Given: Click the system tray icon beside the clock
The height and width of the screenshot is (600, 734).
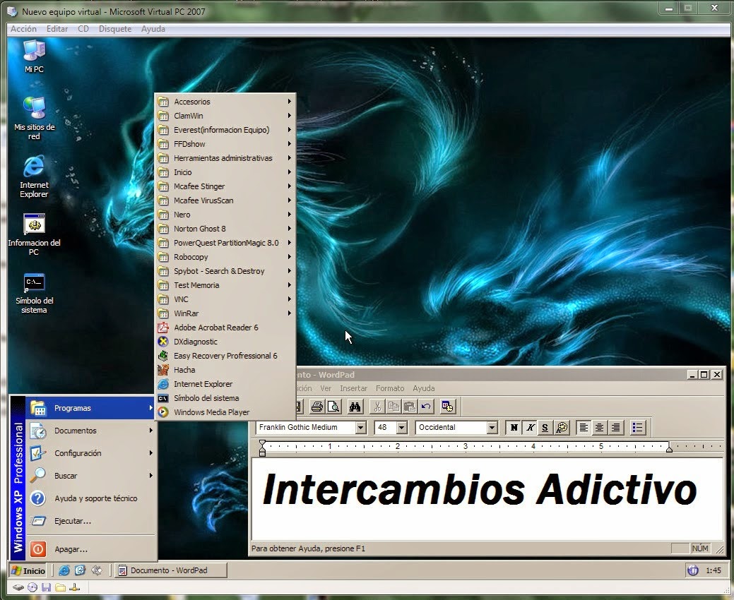Looking at the screenshot, I should 693,570.
